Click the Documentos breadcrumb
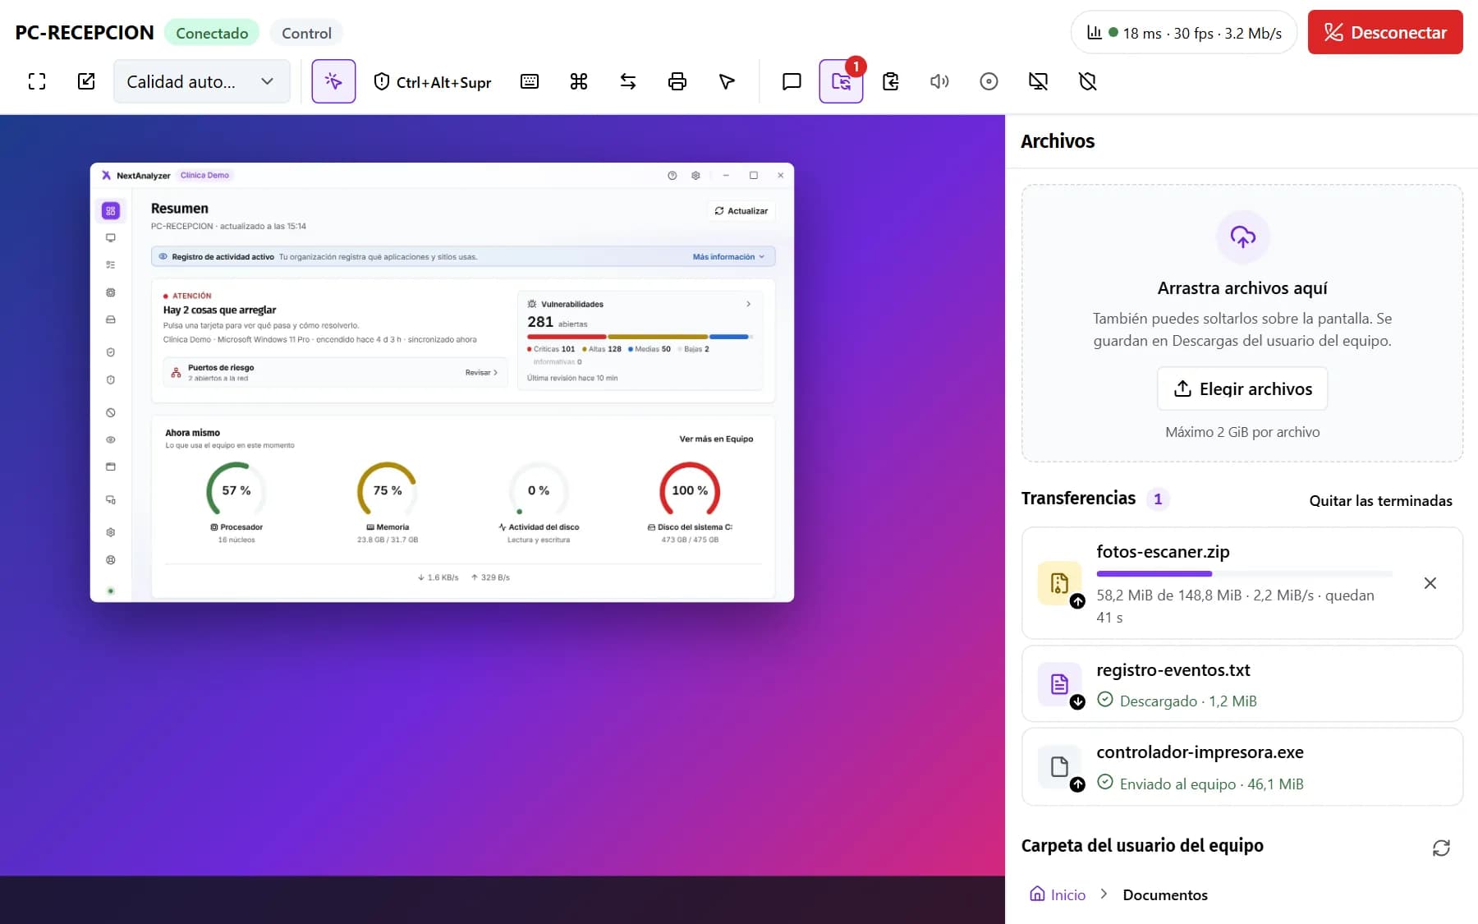This screenshot has height=924, width=1478. click(1165, 894)
